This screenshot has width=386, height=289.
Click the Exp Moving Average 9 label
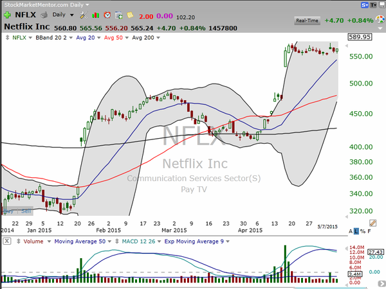click(194, 241)
